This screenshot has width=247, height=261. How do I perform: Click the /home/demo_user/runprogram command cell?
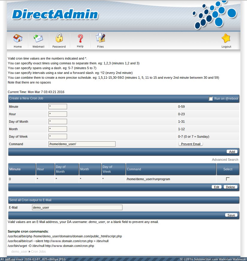click(x=148, y=179)
